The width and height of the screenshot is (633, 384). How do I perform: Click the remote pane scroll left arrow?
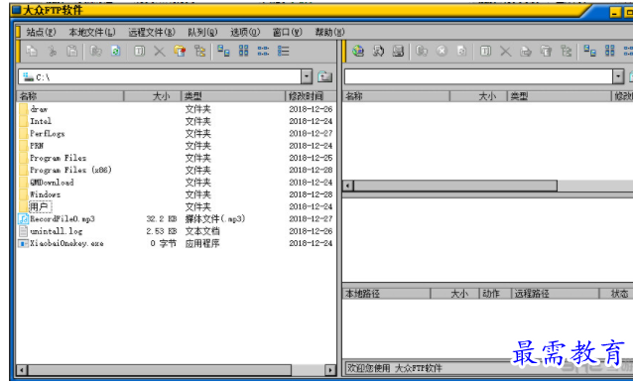348,186
